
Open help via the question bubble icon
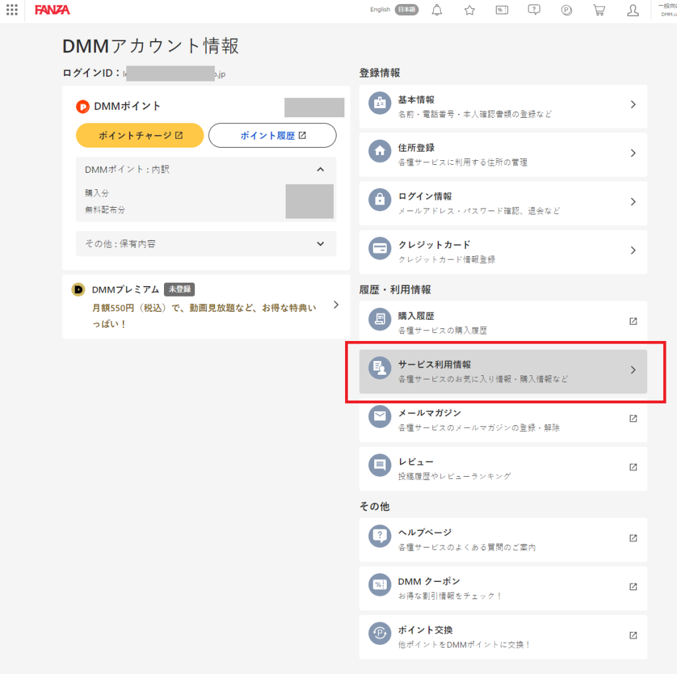point(534,10)
